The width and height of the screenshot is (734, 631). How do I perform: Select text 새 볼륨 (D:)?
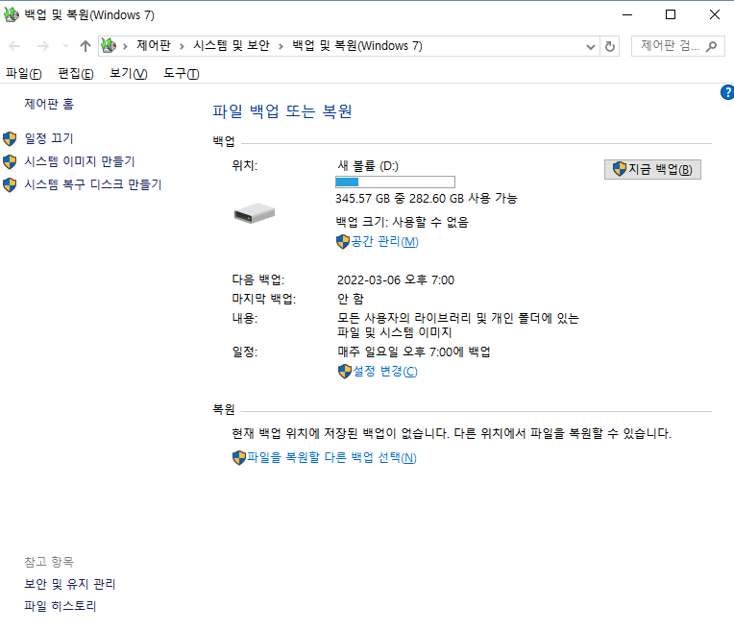[368, 166]
